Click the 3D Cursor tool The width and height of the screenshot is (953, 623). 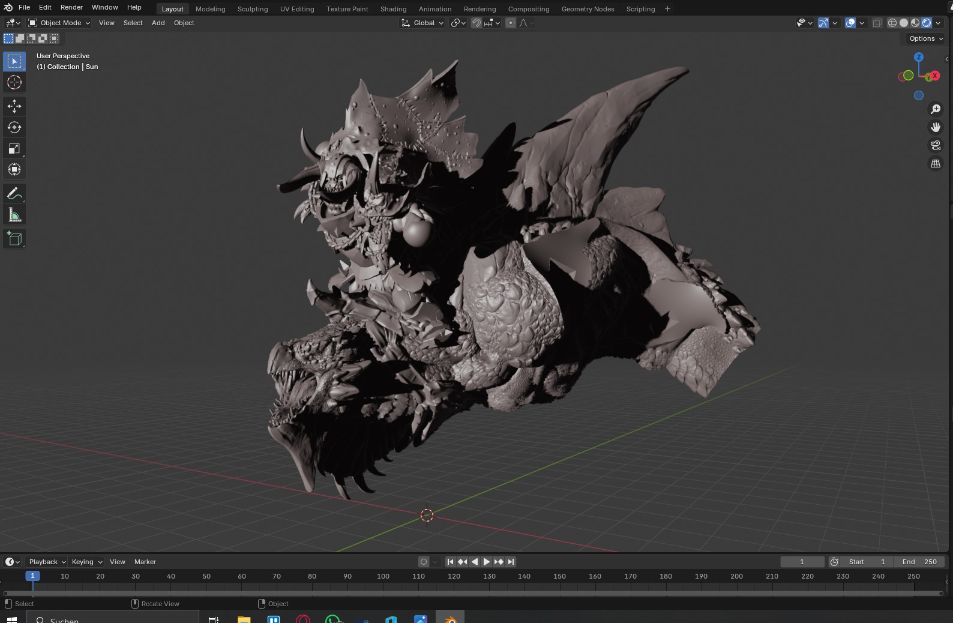point(14,82)
